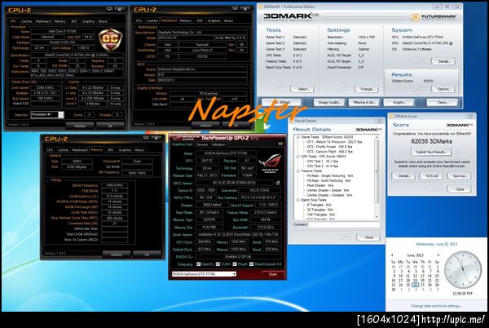Screen dimensions: 489x328
Task: Select June 15 on the calendar
Action: click(437, 276)
